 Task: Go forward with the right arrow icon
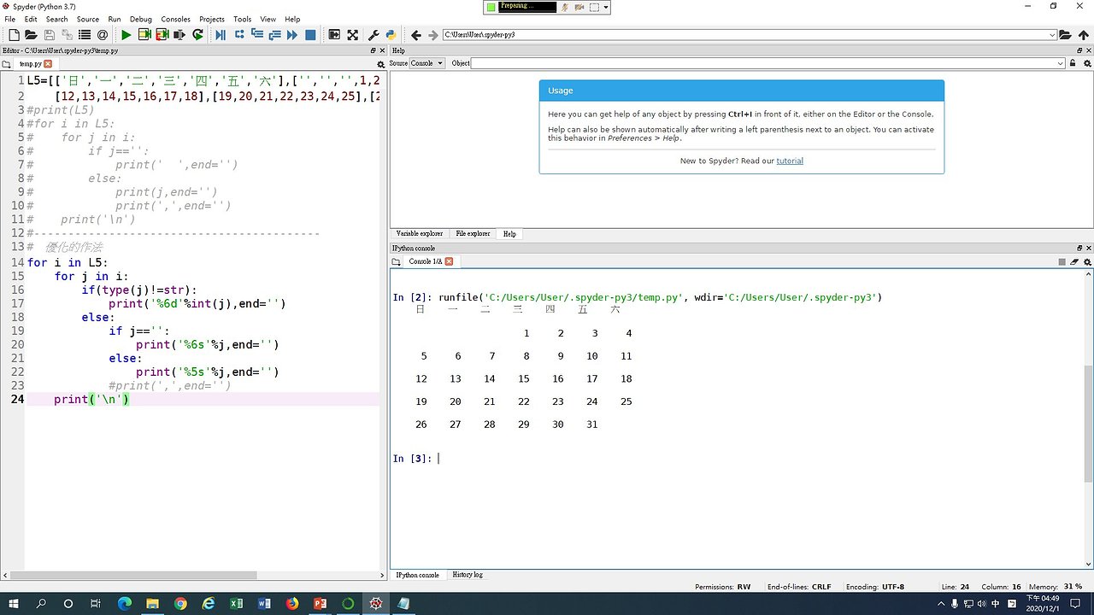(433, 35)
